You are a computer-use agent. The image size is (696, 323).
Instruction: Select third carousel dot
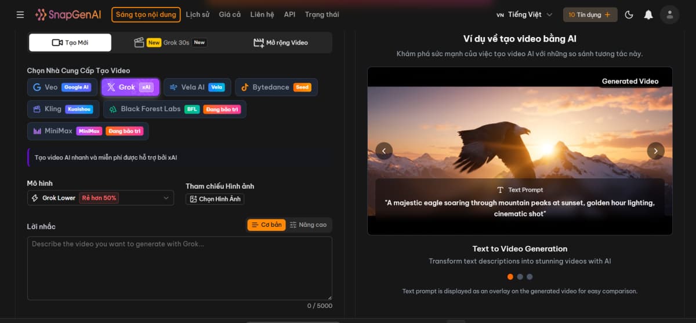pos(530,277)
